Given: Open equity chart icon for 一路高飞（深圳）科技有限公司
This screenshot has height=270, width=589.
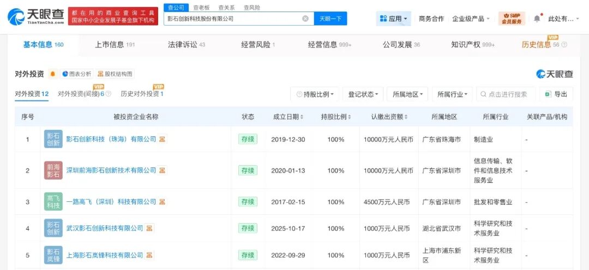Looking at the screenshot, I should coord(163,202).
